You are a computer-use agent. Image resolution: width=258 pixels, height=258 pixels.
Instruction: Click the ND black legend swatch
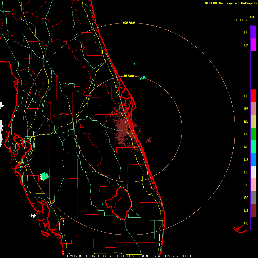coord(253,223)
